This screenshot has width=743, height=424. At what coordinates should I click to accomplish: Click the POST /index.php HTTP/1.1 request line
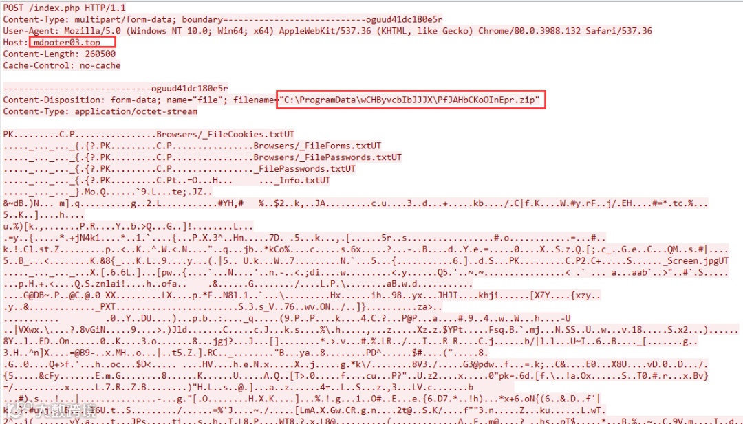point(65,8)
